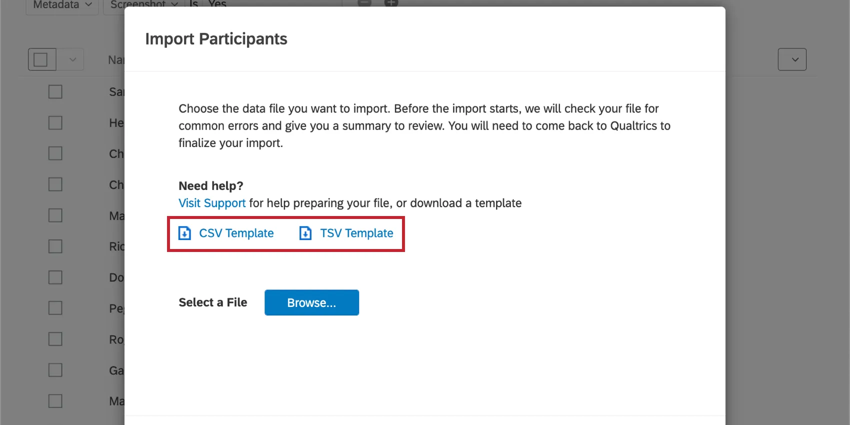Download via the TSV Template text link
The height and width of the screenshot is (425, 850).
click(x=356, y=233)
